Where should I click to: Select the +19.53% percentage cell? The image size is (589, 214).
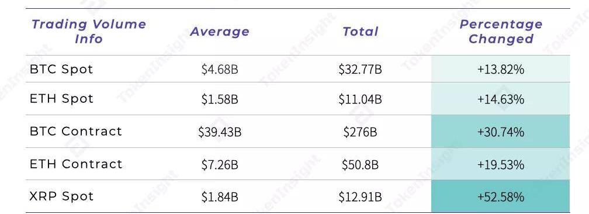click(501, 164)
